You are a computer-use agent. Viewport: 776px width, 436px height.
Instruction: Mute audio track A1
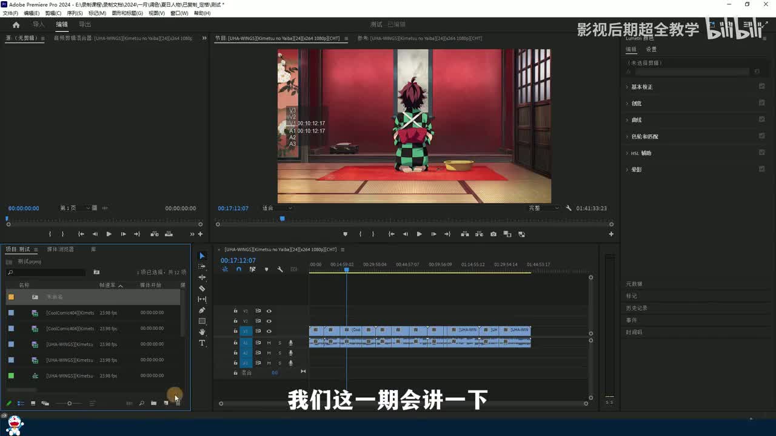[x=269, y=343]
